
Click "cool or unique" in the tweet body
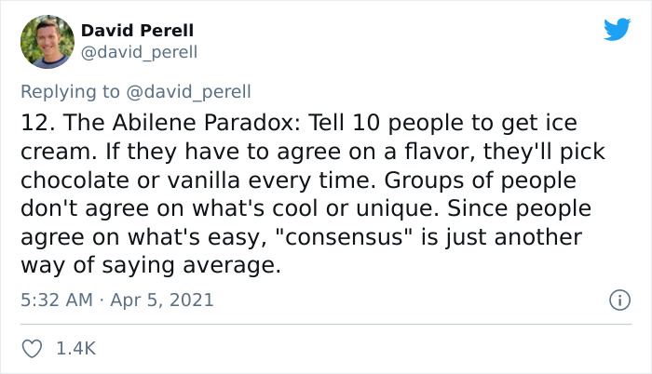pyautogui.click(x=356, y=208)
